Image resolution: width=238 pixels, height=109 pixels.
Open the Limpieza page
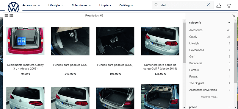(105, 5)
